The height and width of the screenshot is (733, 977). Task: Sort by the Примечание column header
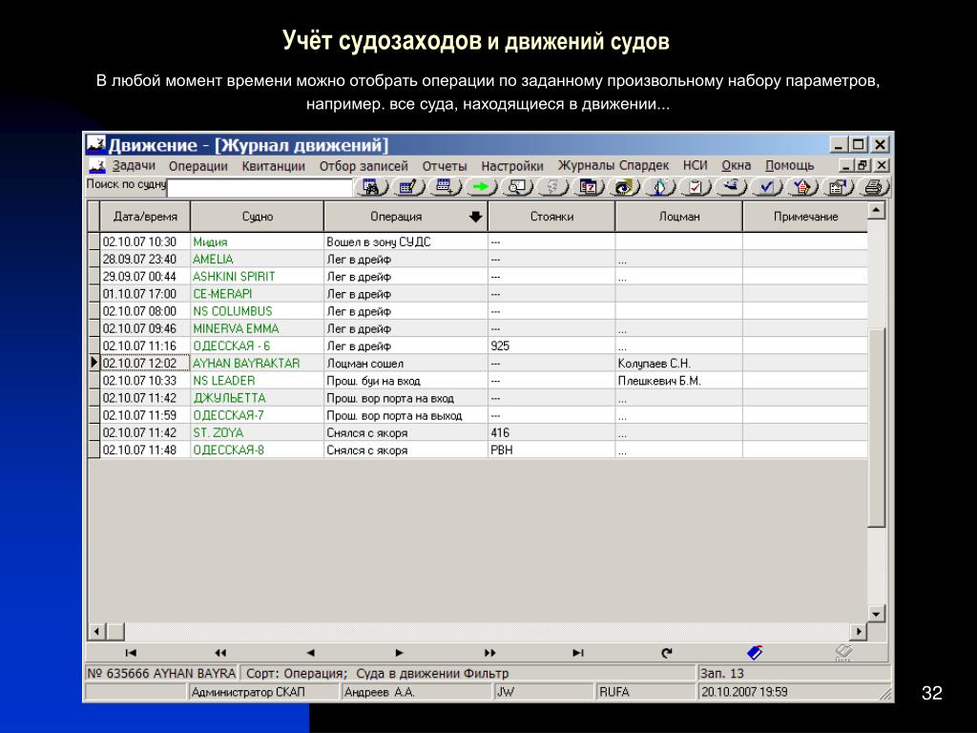pyautogui.click(x=805, y=217)
